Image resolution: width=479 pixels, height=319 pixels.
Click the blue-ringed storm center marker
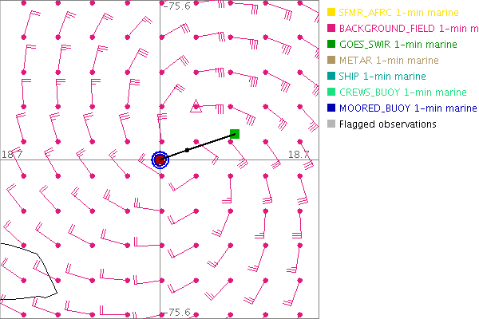pos(160,159)
